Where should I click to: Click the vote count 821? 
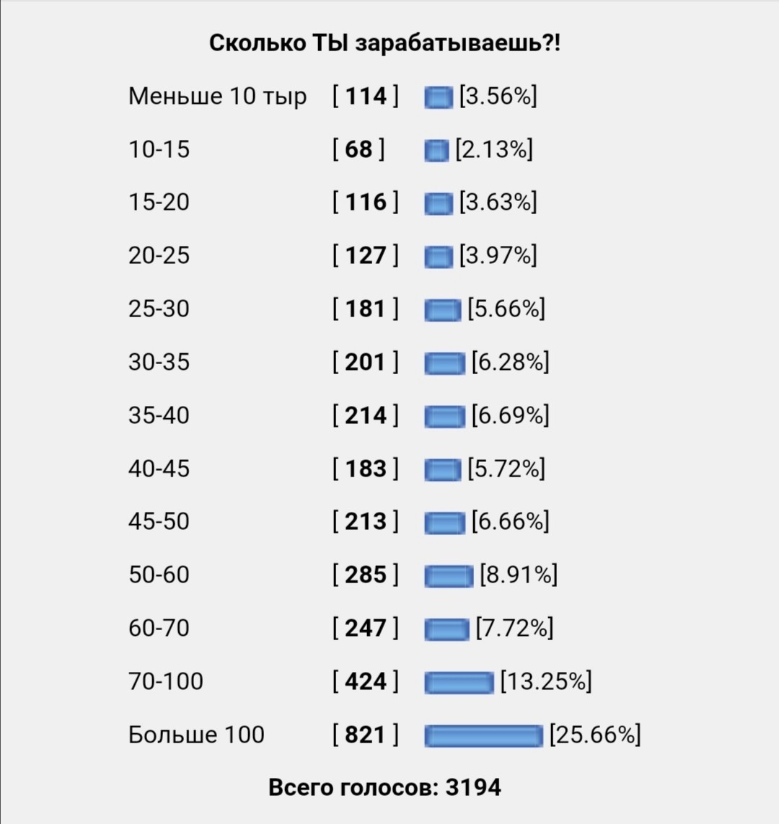[365, 735]
